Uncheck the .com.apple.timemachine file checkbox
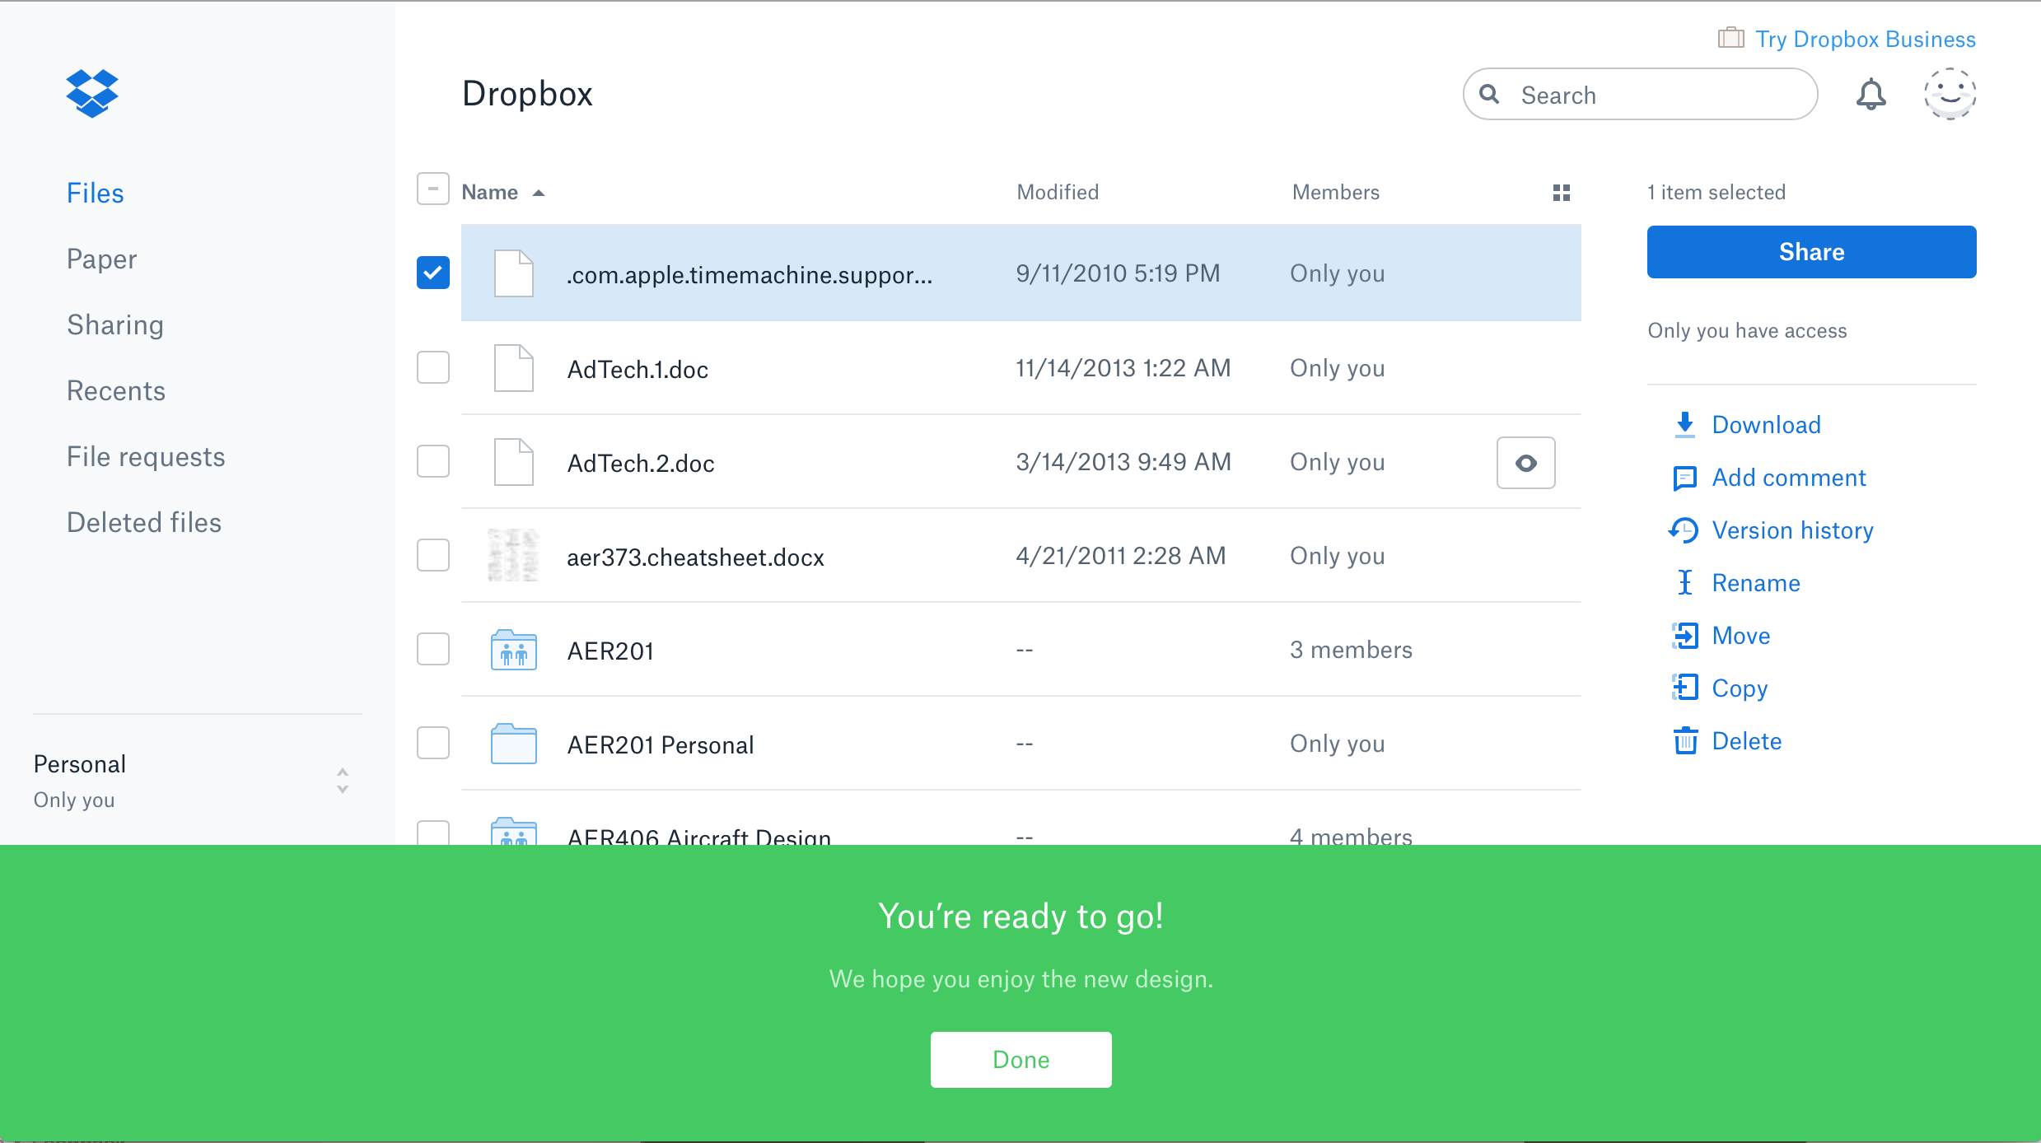2041x1143 pixels. 432,273
